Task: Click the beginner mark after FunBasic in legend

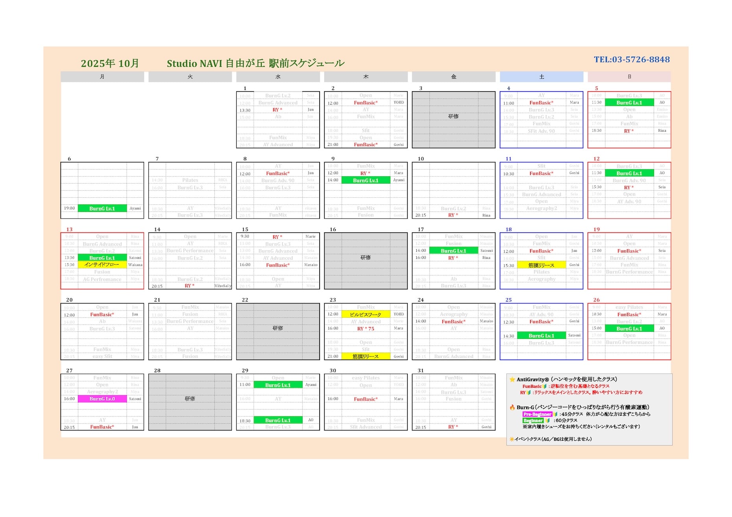Action: pyautogui.click(x=545, y=386)
